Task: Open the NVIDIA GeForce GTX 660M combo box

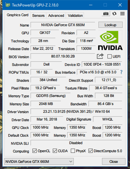Action: point(39,162)
